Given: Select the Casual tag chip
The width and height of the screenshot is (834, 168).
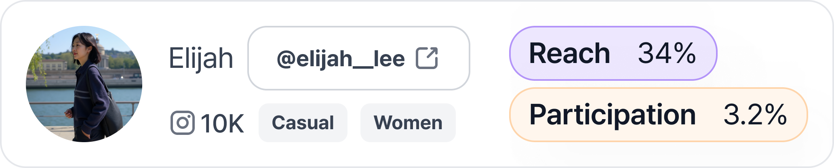Looking at the screenshot, I should [303, 123].
